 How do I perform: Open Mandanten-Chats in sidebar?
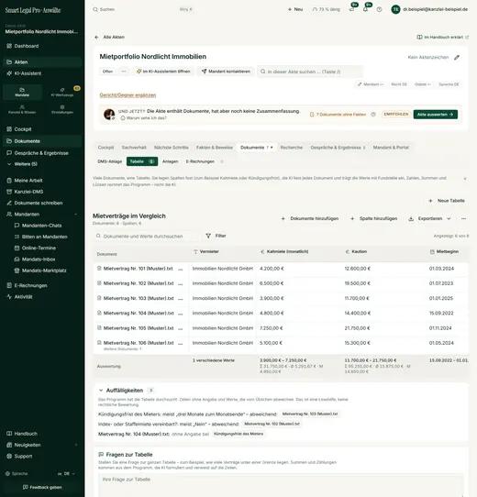click(46, 226)
